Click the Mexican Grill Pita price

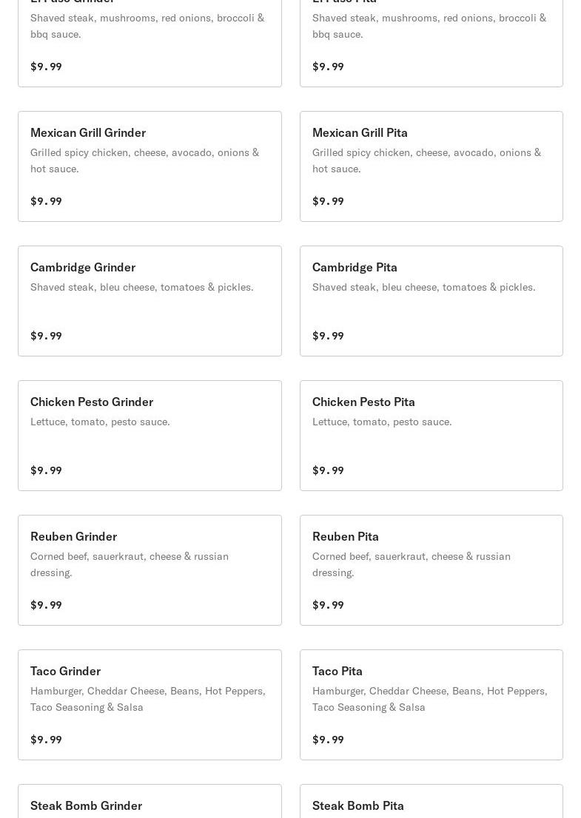coord(328,201)
